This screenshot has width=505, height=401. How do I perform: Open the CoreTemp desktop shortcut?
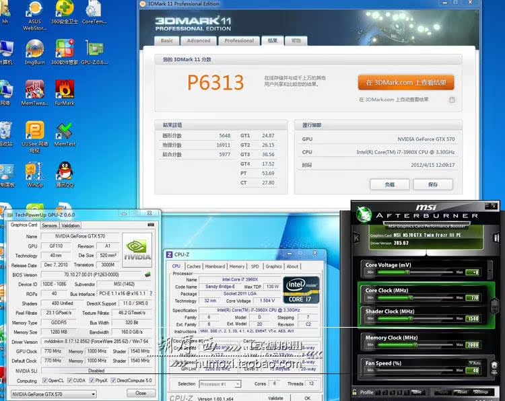tap(94, 9)
